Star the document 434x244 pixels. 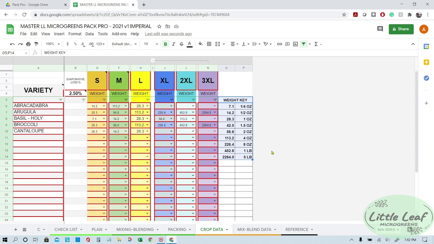click(159, 26)
